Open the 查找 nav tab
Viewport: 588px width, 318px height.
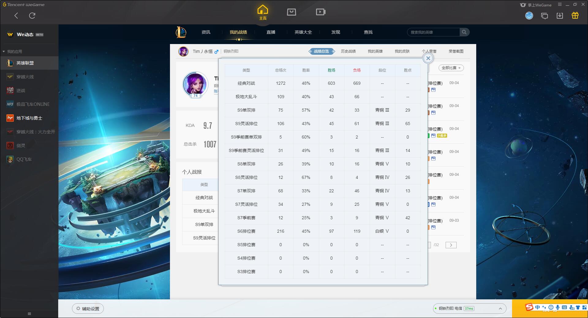coord(368,32)
